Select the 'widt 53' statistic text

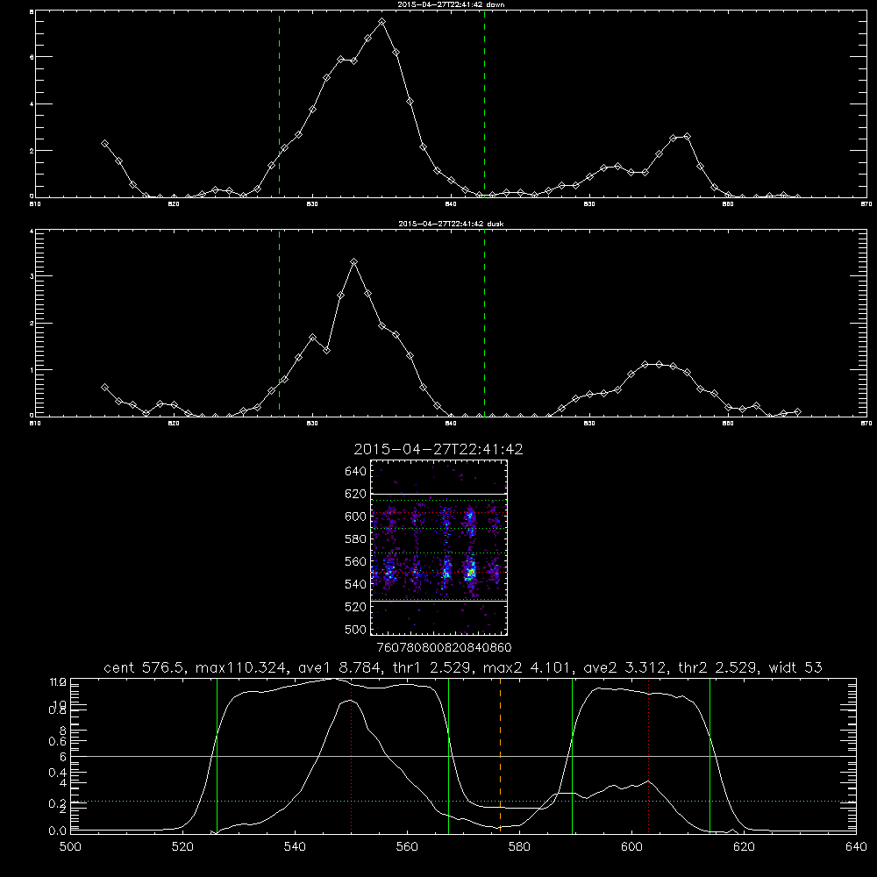pos(795,667)
